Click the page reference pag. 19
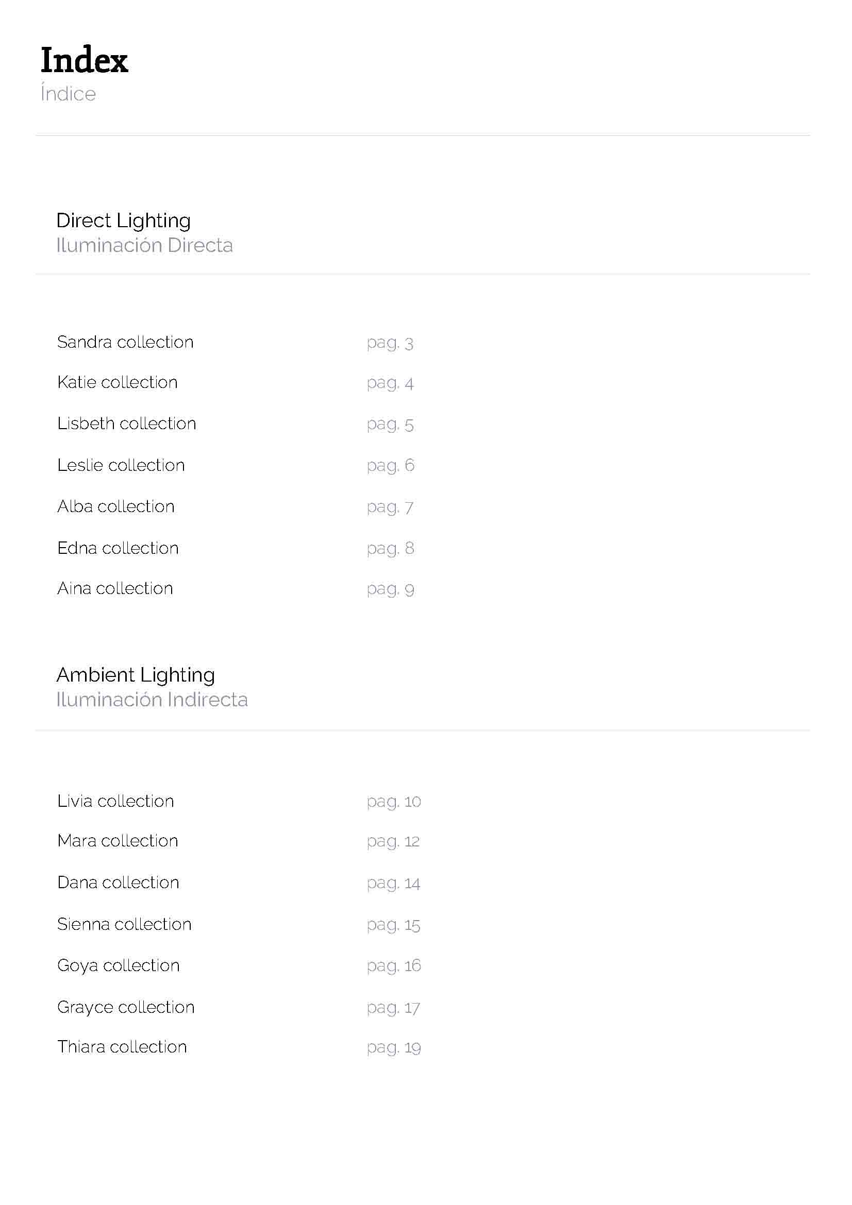 (x=394, y=1047)
